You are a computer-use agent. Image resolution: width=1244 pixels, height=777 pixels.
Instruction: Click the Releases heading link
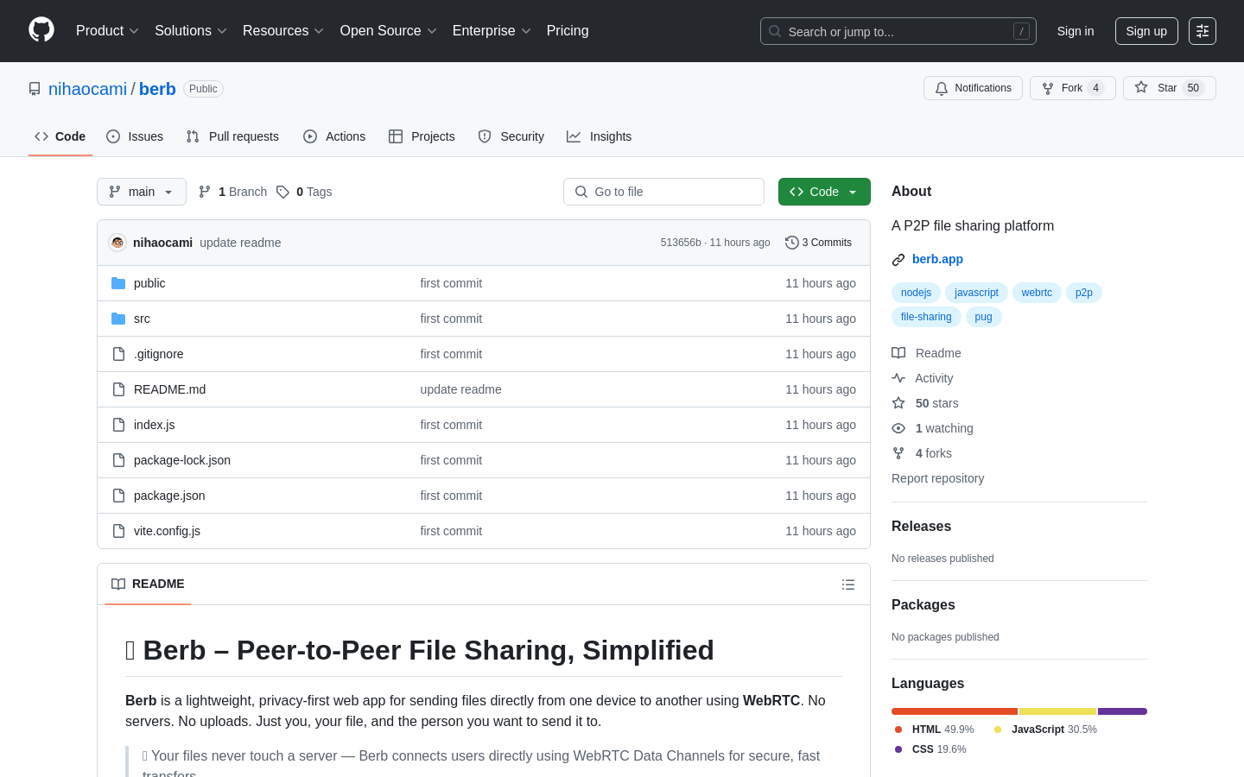coord(921,527)
